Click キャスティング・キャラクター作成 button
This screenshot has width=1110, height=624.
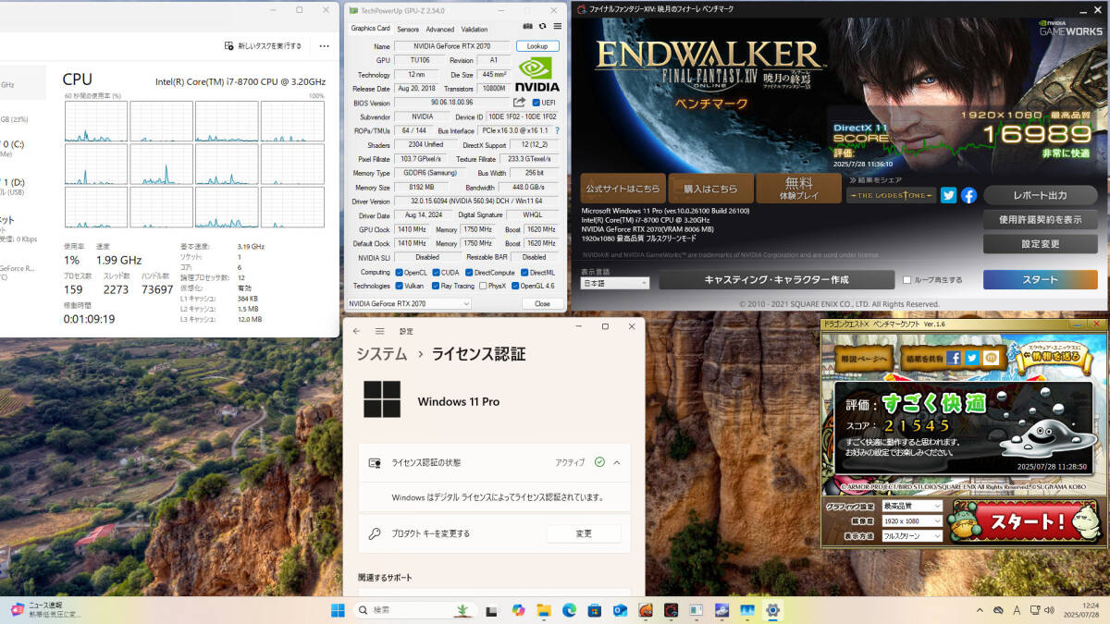pos(776,280)
